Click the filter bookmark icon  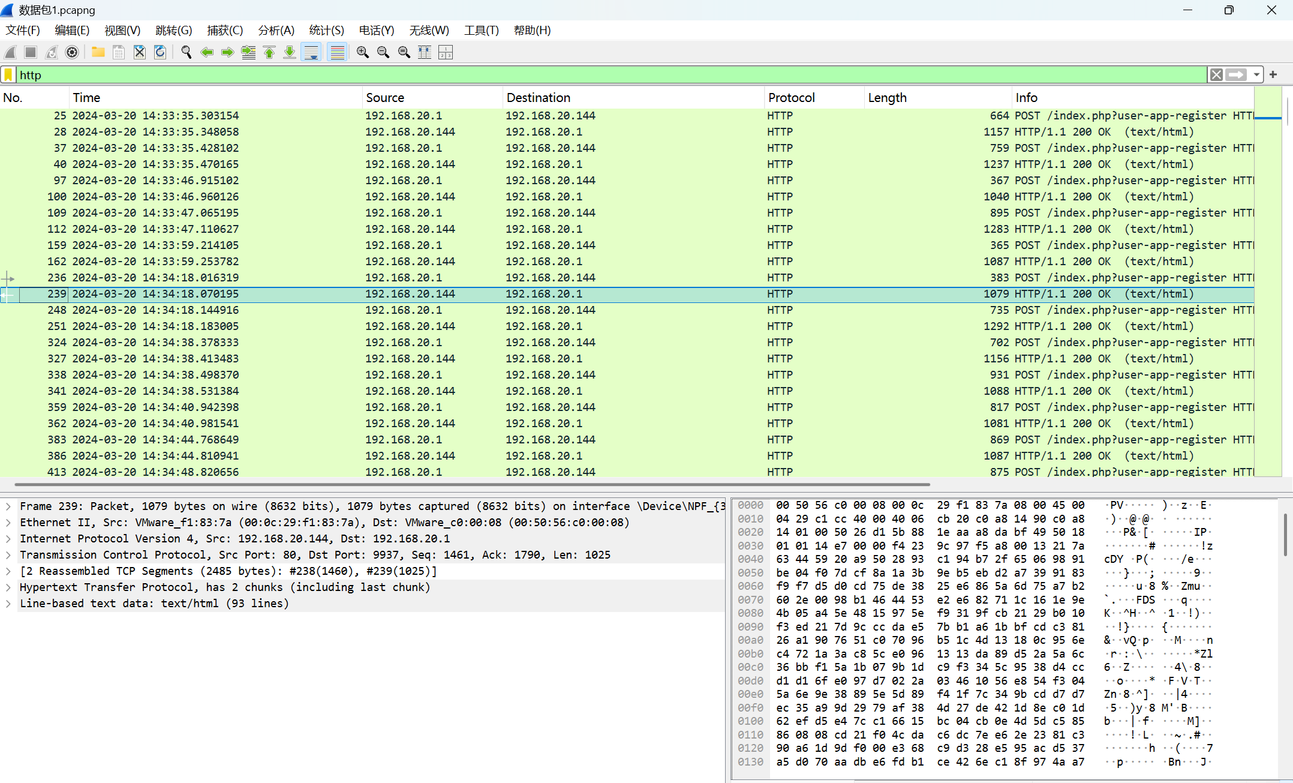click(x=8, y=75)
